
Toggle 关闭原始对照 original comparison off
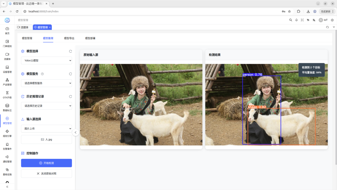pos(46,174)
